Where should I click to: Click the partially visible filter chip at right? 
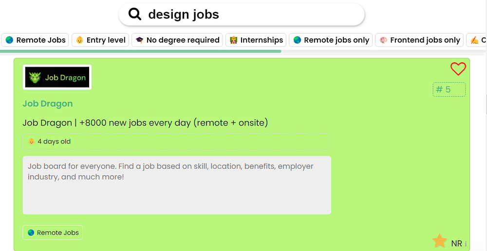(477, 40)
